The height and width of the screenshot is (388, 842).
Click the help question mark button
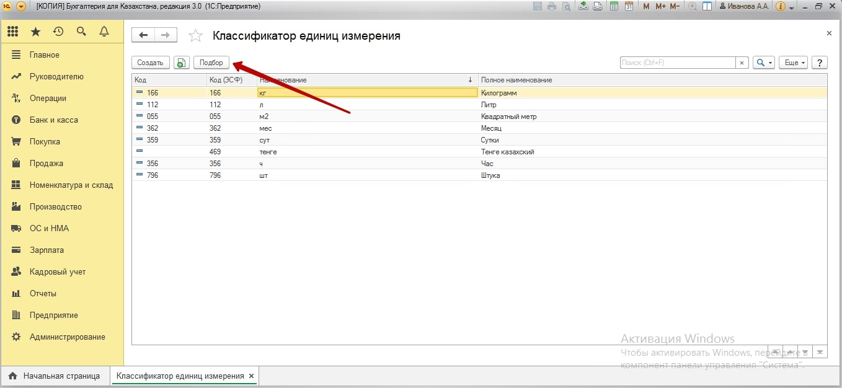[x=820, y=63]
